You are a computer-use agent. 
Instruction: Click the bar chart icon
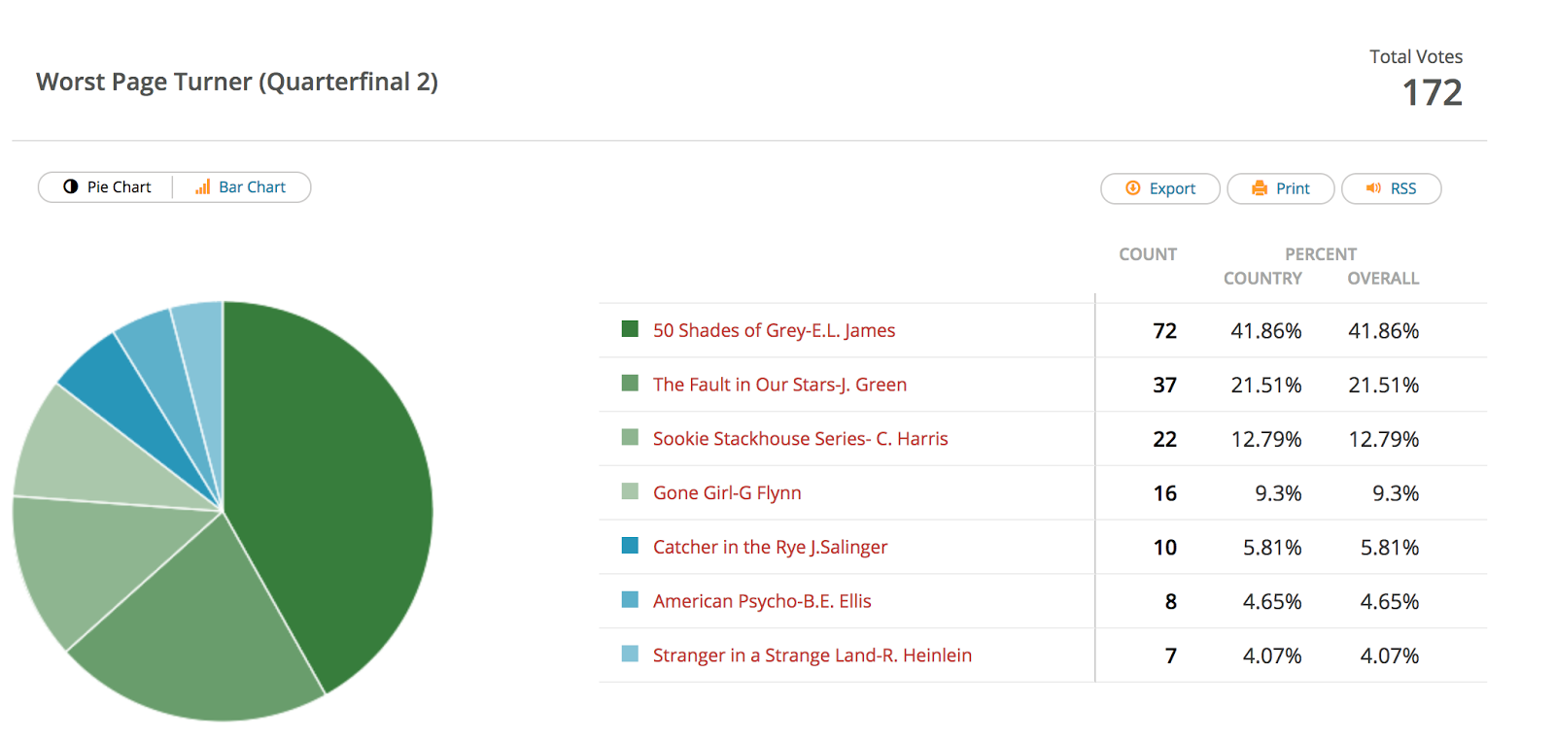(x=202, y=186)
